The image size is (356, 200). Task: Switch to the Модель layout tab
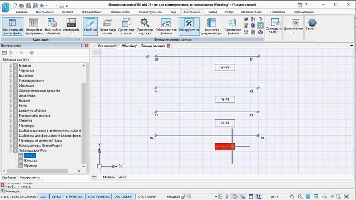109,177
